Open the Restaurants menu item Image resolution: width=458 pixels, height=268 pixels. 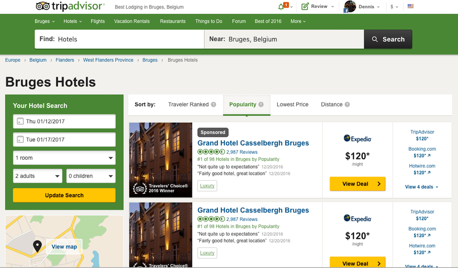point(173,21)
